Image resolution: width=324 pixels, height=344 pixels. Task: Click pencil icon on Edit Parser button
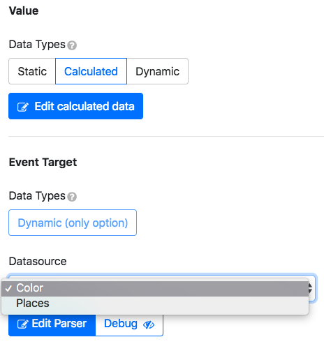coord(23,324)
